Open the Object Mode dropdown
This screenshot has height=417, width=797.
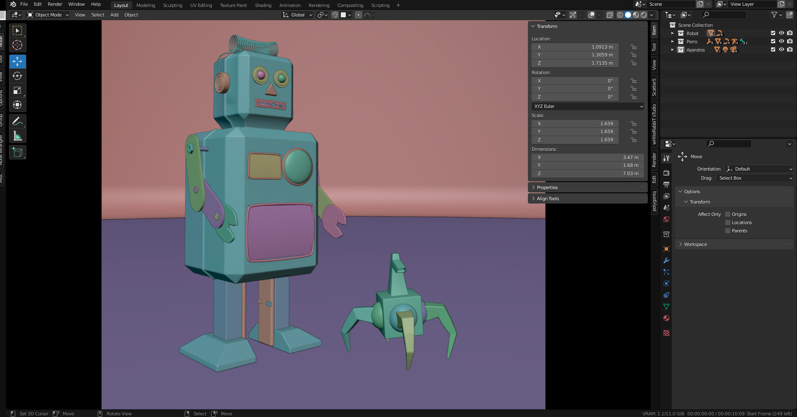48,15
